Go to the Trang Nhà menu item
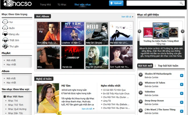Image resolution: width=188 pixels, height=115 pixels. click(45, 5)
